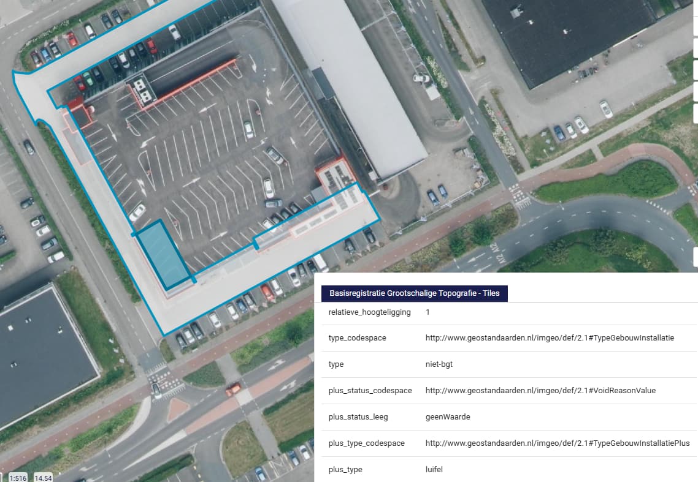The height and width of the screenshot is (482, 698).
Task: Click the 14.54 zoom level indicator
Action: [43, 478]
